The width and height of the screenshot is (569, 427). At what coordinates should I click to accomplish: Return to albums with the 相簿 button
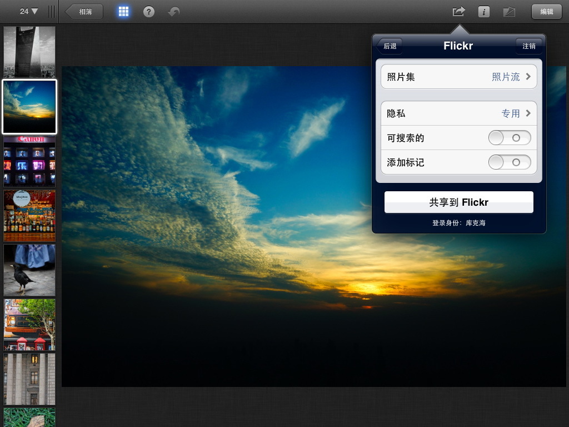point(83,11)
